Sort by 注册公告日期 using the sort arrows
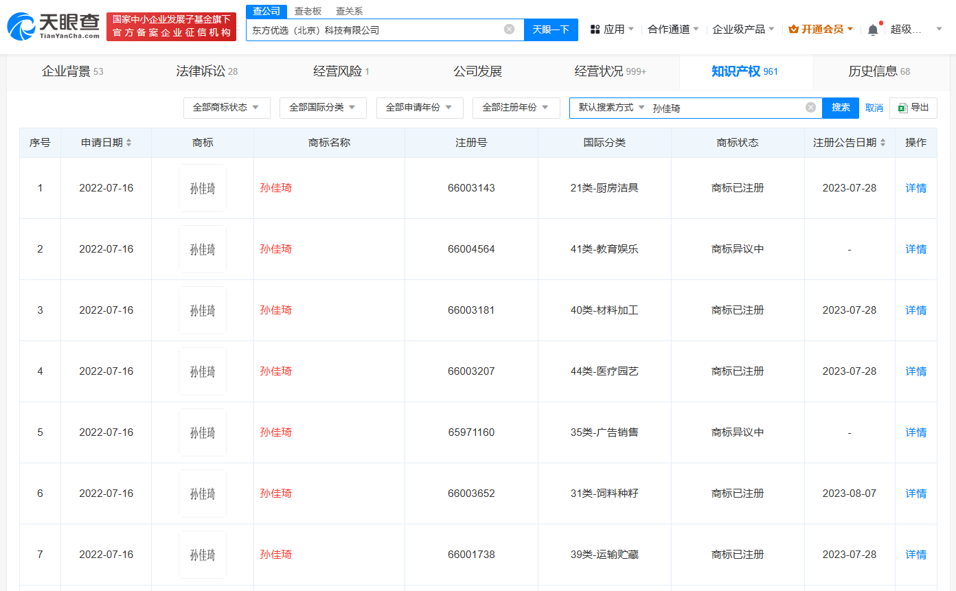Viewport: 956px width, 591px height. [883, 143]
